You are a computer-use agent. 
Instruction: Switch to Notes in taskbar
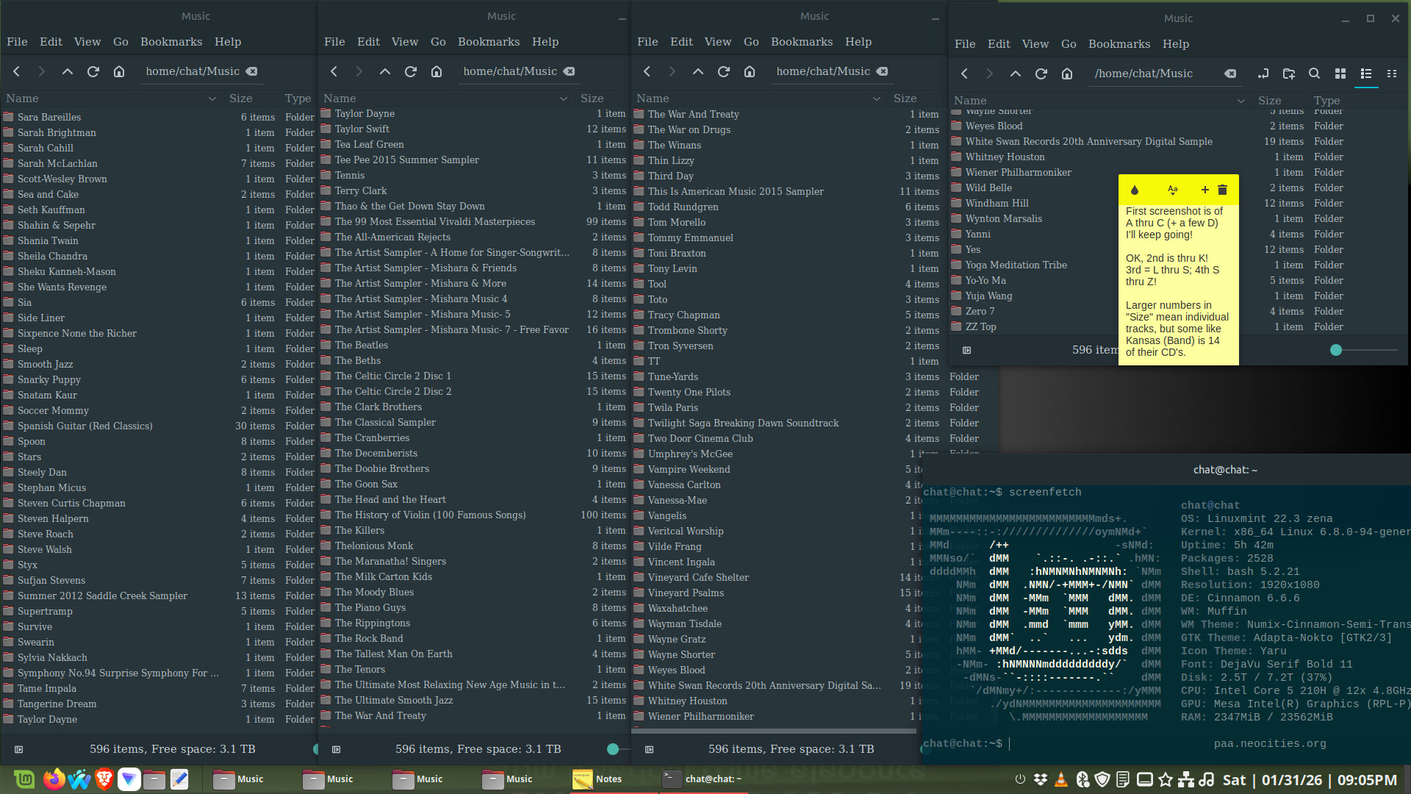click(x=598, y=779)
